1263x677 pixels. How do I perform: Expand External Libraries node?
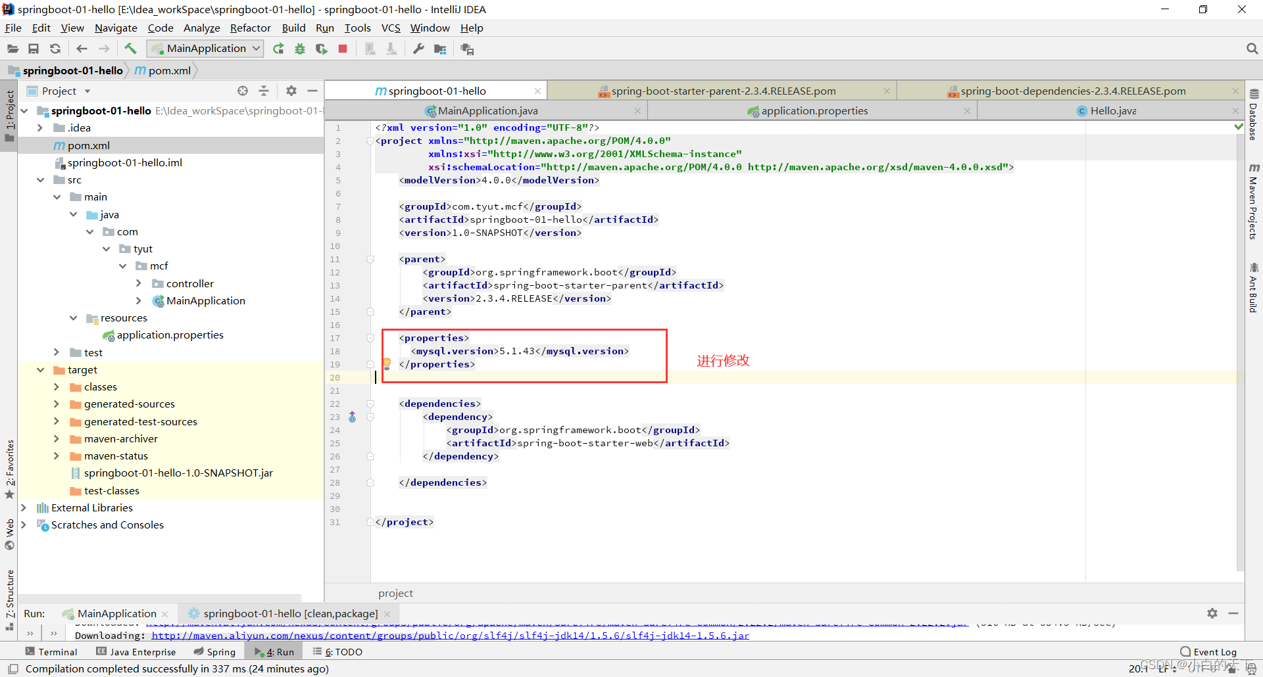tap(24, 507)
